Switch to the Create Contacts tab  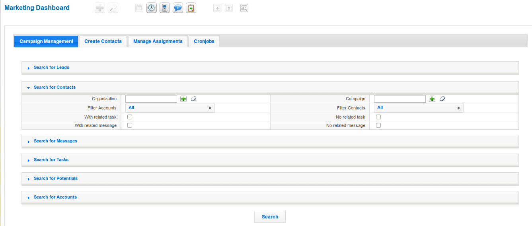coord(103,41)
